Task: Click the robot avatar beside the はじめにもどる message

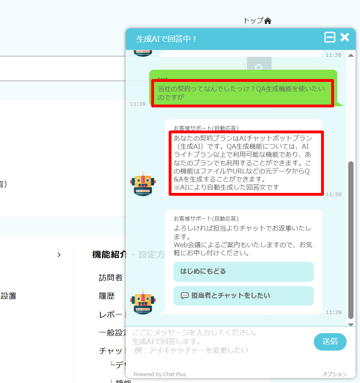Action: (142, 302)
